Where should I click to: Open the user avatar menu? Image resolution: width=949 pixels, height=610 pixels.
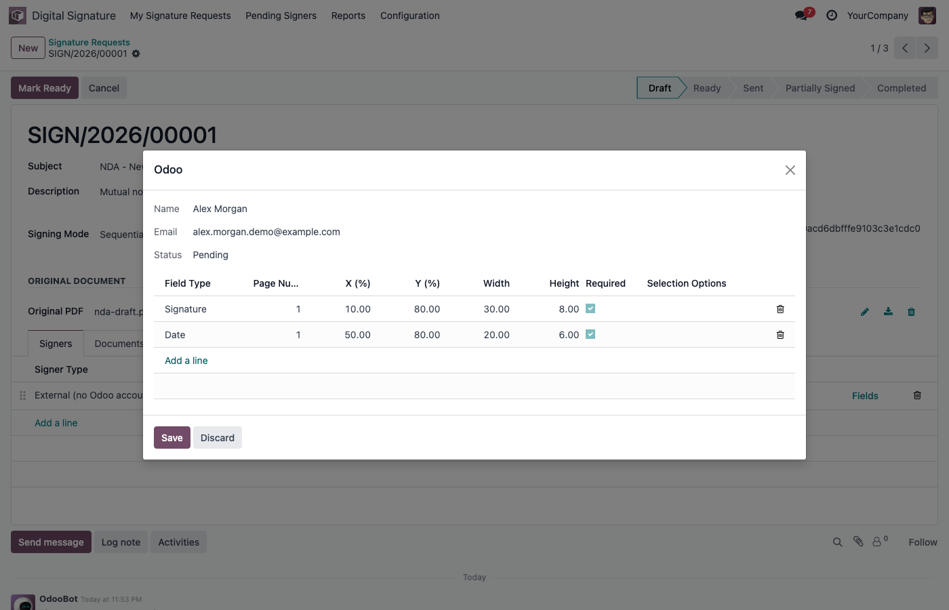(x=927, y=15)
